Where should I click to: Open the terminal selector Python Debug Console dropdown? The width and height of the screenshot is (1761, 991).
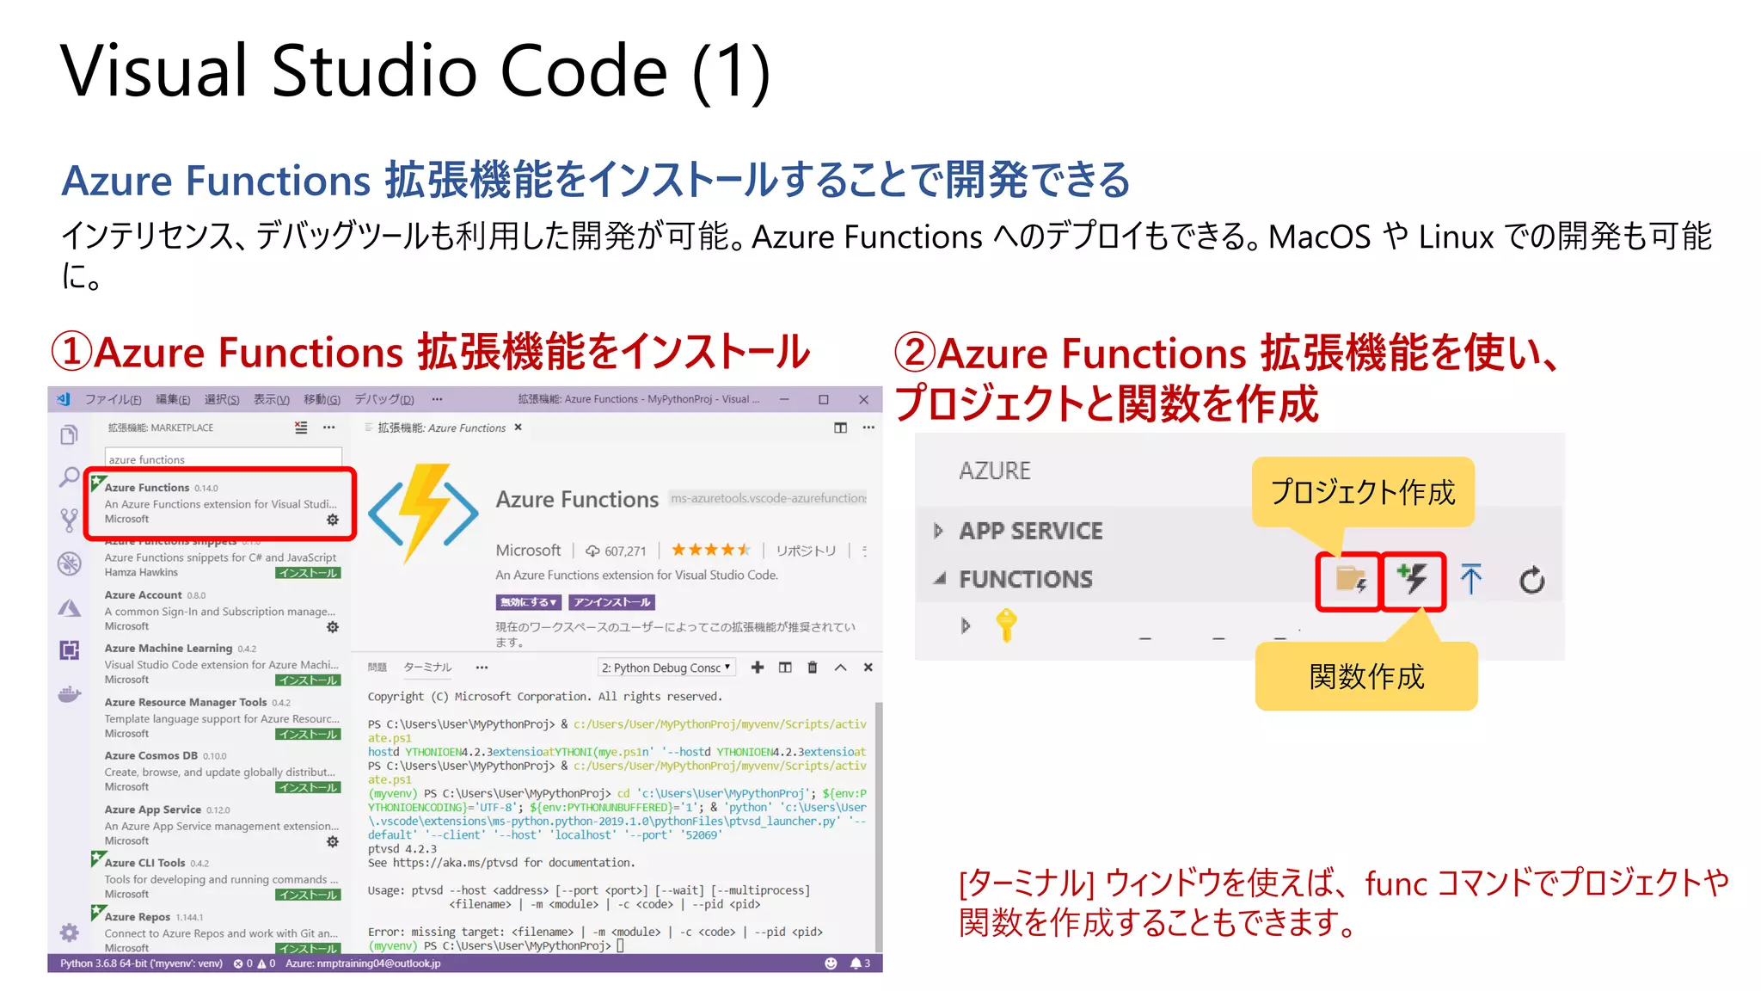(666, 668)
